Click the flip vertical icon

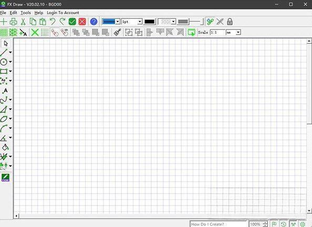[x=160, y=33]
